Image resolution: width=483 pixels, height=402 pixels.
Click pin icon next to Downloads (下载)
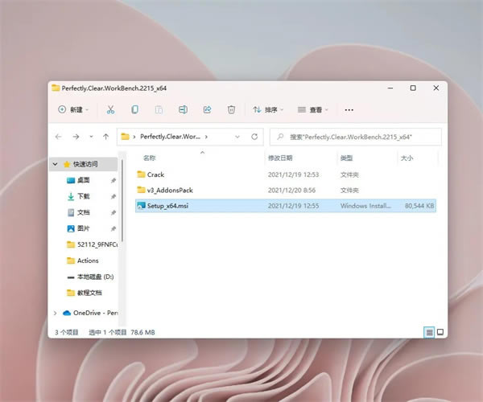point(114,196)
